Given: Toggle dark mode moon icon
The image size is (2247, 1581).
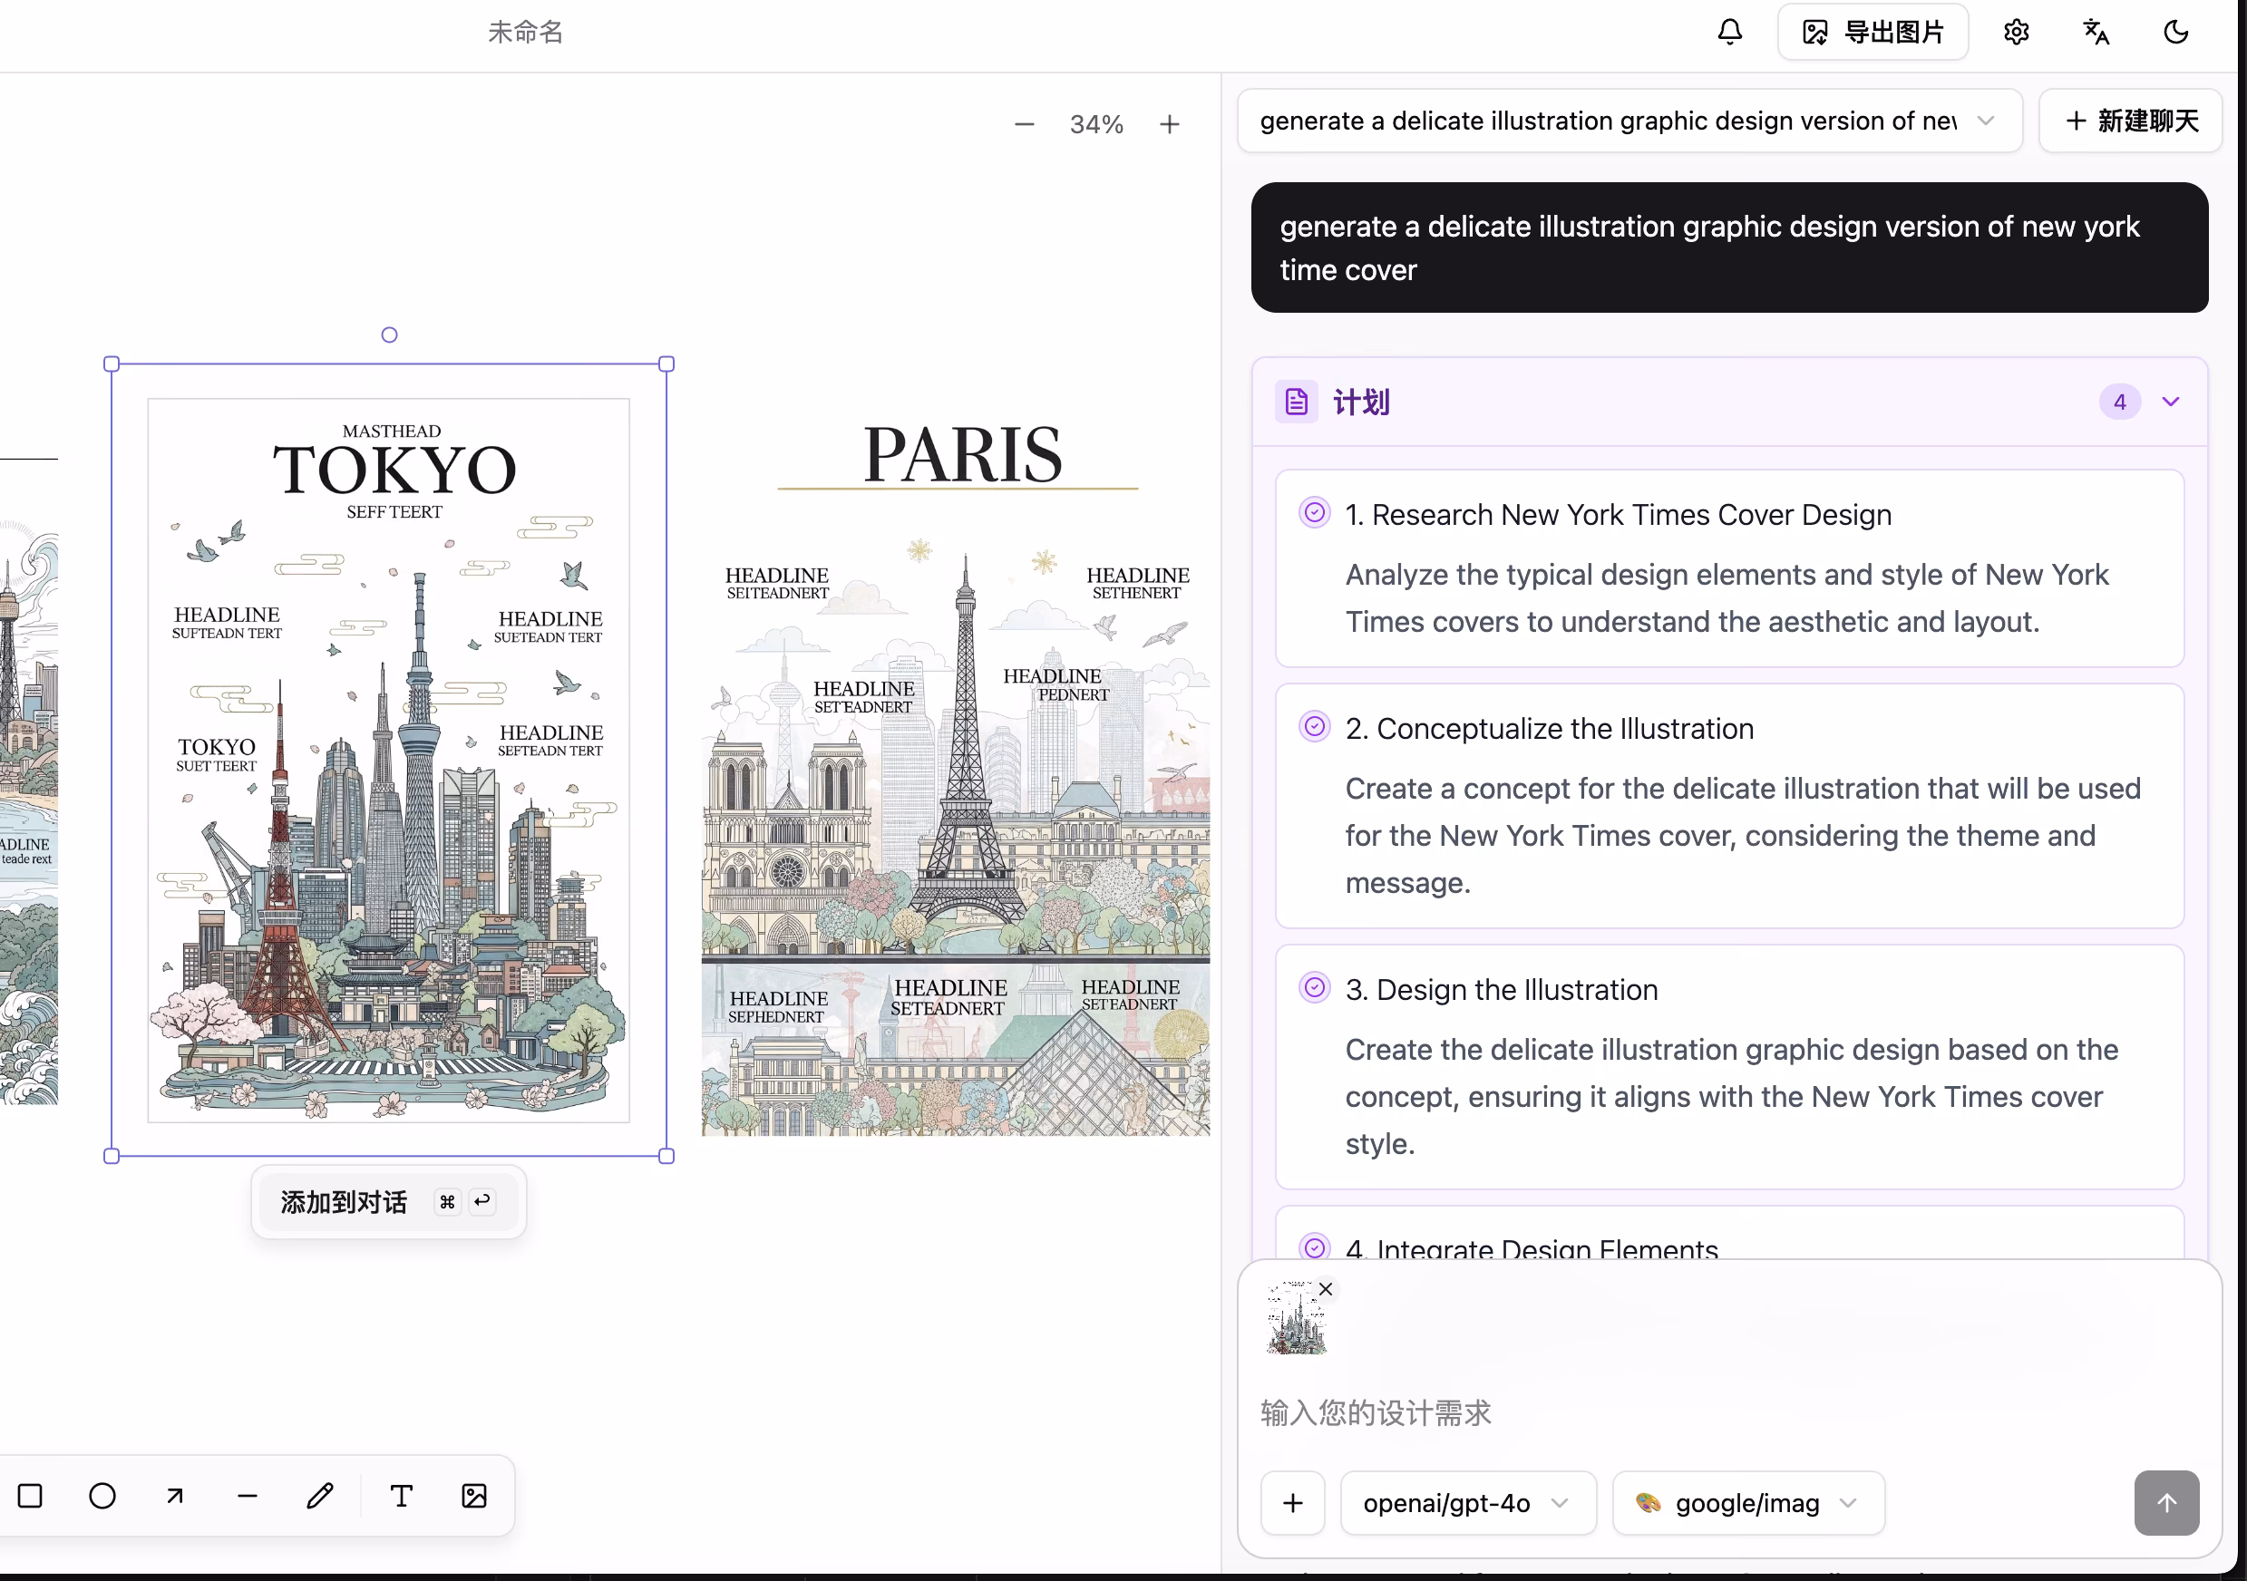Looking at the screenshot, I should coord(2174,33).
